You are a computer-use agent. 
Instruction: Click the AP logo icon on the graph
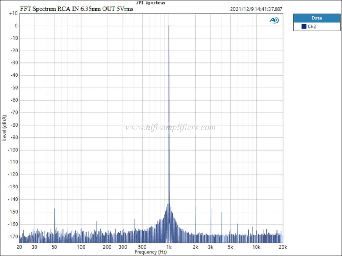(274, 20)
